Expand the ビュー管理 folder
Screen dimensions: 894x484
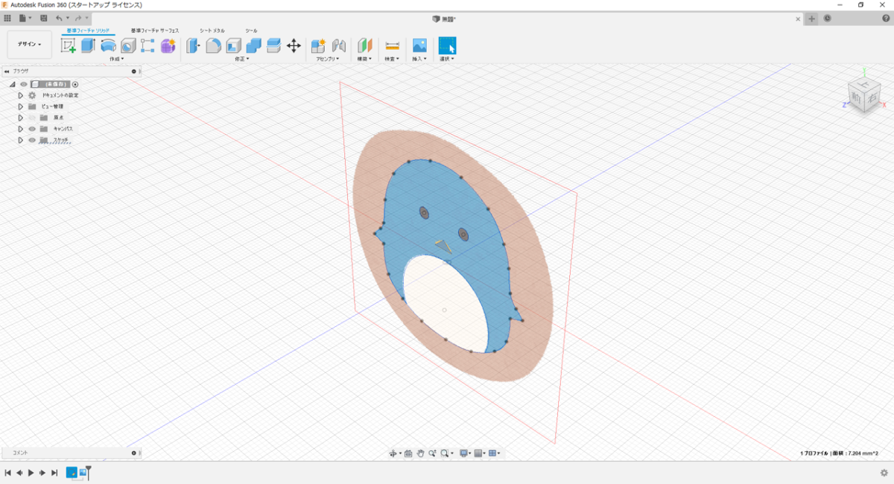[21, 106]
